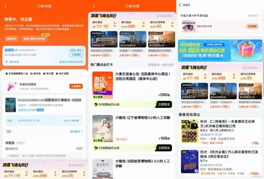Click 立即购买 for the ¥168 museum tour
Viewport: 264px width, 179px height.
click(164, 148)
